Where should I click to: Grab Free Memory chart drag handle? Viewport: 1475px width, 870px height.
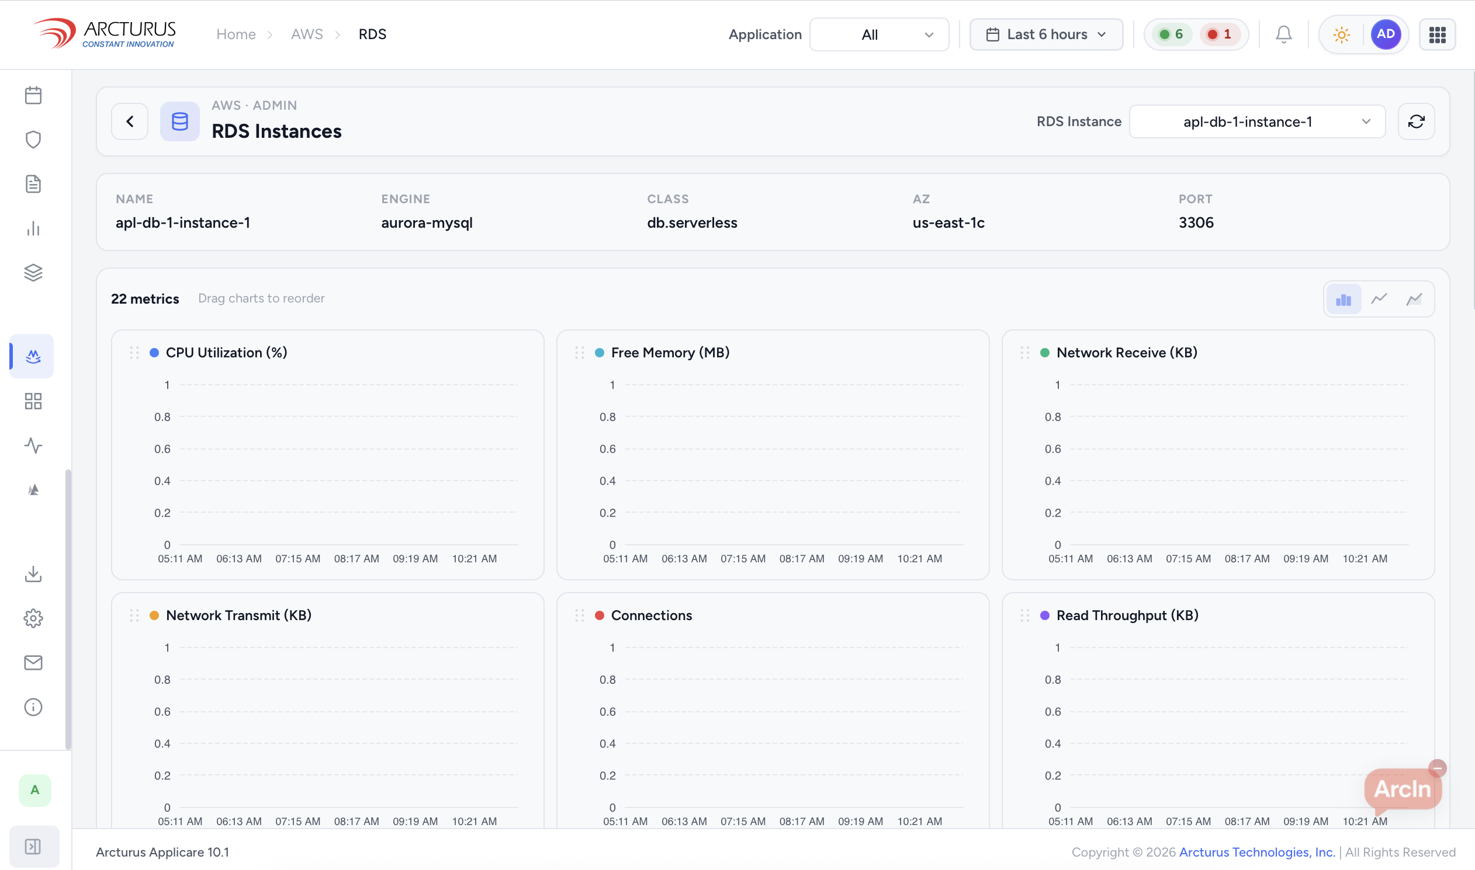(x=580, y=353)
